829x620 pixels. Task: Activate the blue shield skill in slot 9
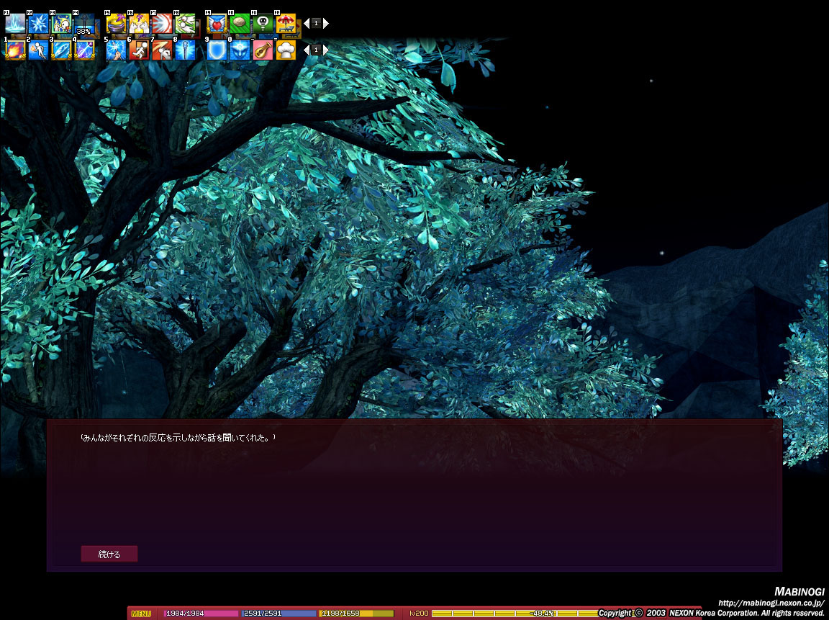pyautogui.click(x=217, y=50)
